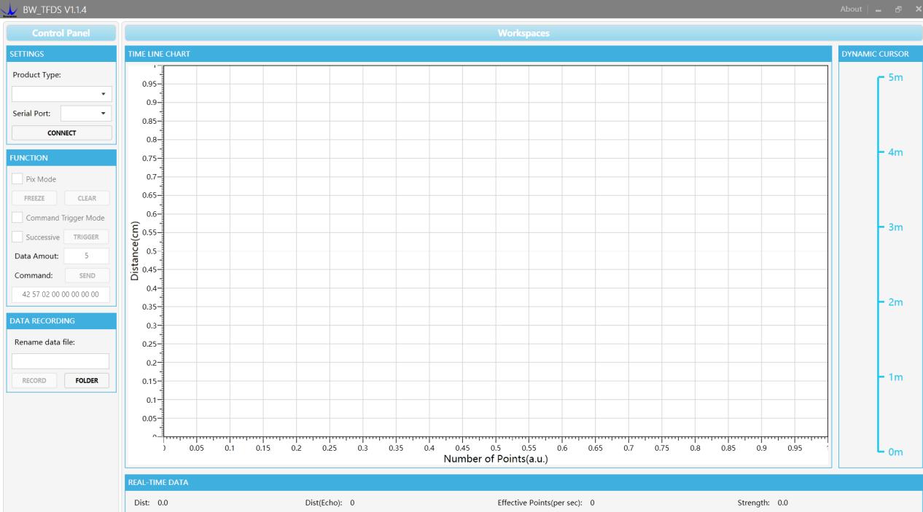Open the data FOLDER button
The width and height of the screenshot is (923, 512).
(x=87, y=380)
